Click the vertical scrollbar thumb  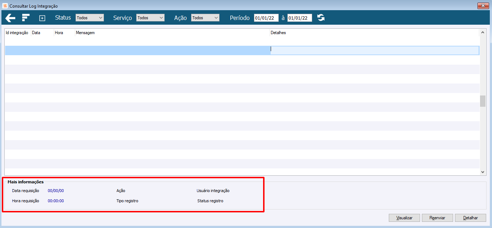pos(483,101)
